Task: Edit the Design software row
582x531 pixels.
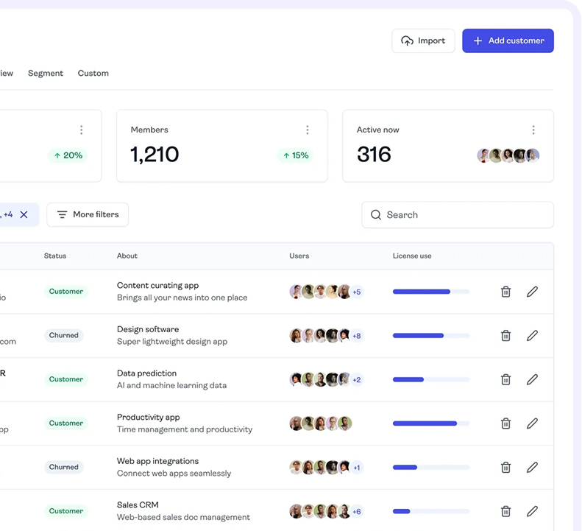Action: [x=532, y=336]
